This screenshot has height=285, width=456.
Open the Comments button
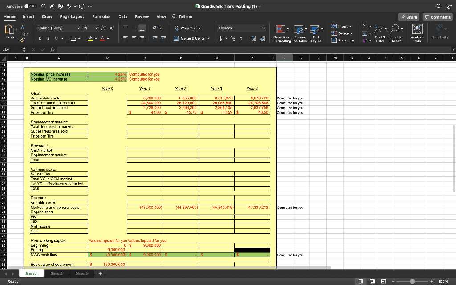point(438,17)
